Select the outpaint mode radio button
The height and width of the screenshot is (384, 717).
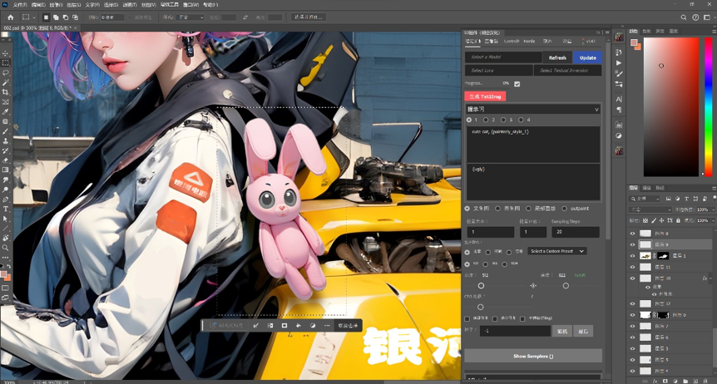564,209
